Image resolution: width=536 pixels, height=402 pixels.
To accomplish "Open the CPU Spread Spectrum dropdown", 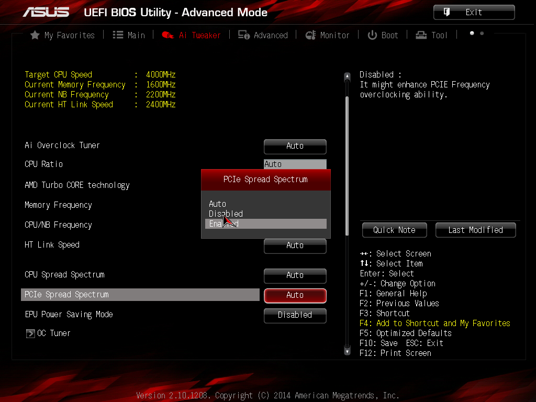I will click(x=295, y=275).
